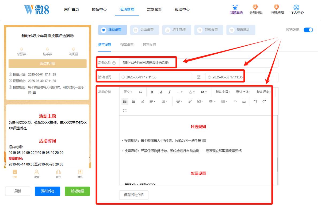This screenshot has width=321, height=215.
Task: Open 会员升级 icon in header
Action: click(255, 7)
